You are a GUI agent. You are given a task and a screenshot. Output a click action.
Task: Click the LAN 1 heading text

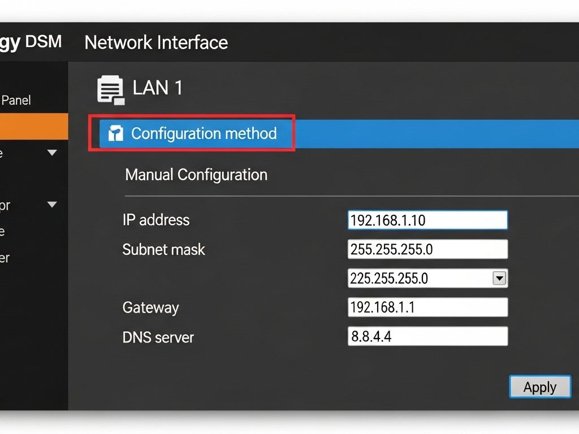(x=158, y=88)
